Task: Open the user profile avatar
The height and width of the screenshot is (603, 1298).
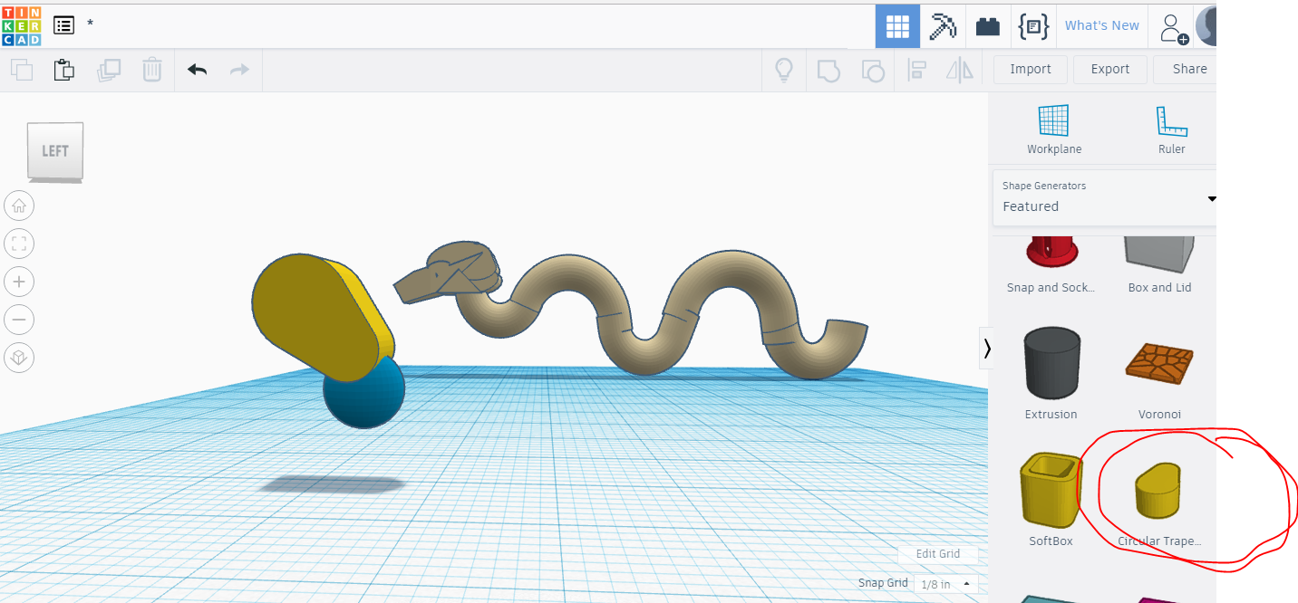Action: [x=1206, y=25]
